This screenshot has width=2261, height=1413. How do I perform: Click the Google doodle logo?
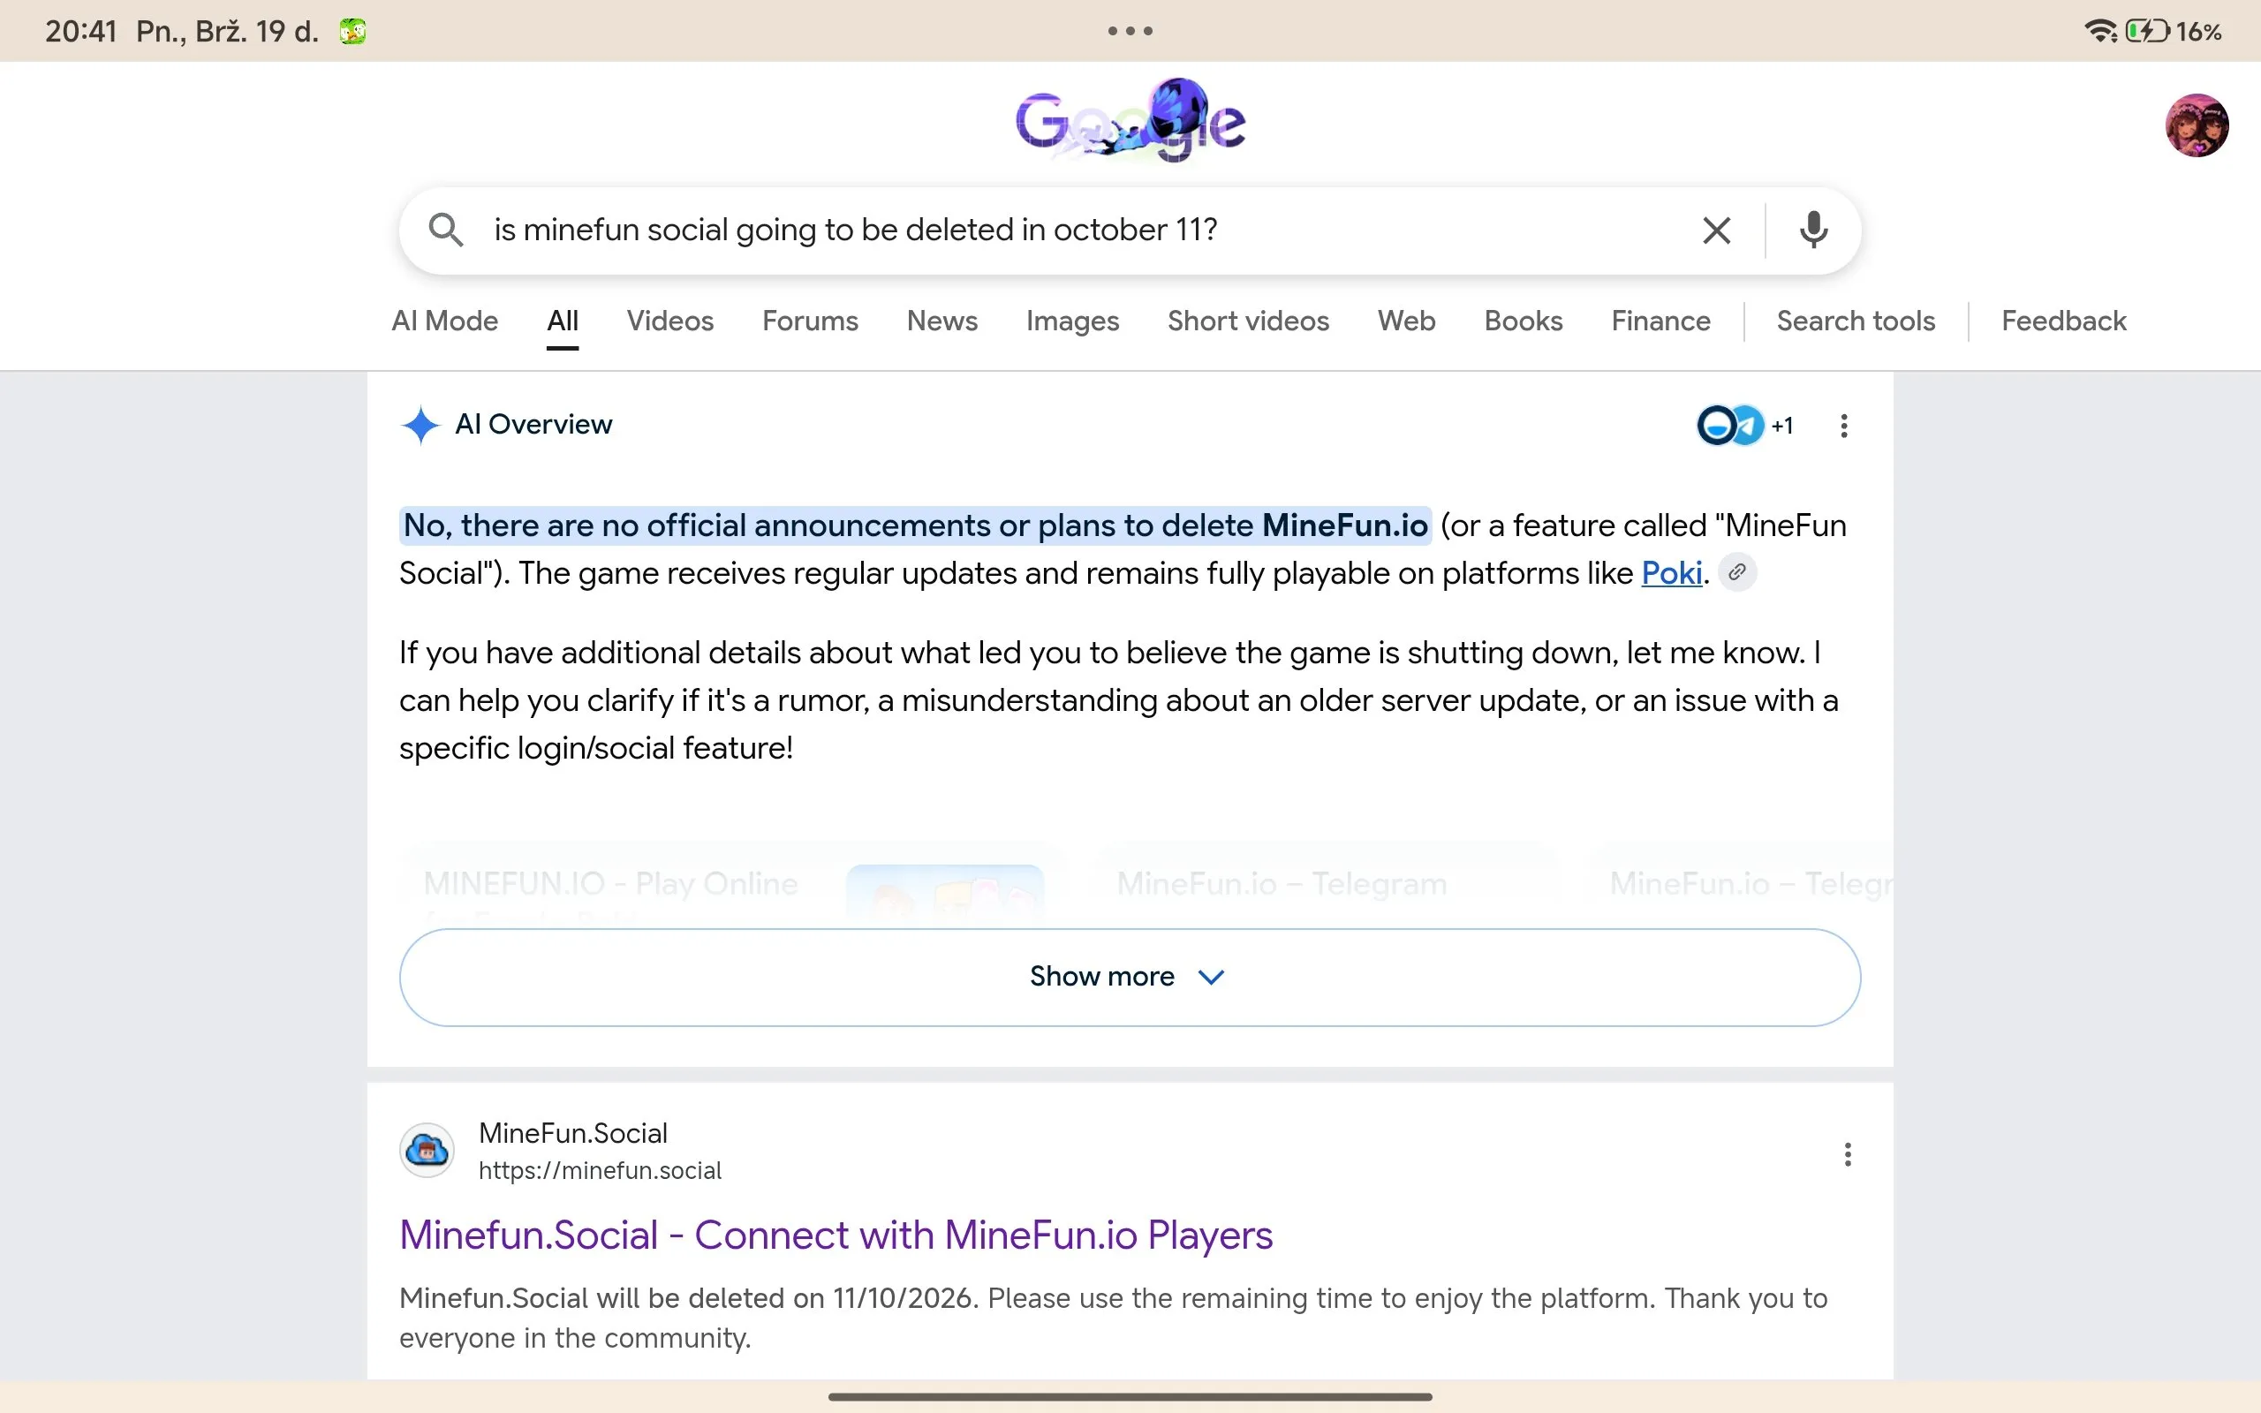[x=1130, y=122]
